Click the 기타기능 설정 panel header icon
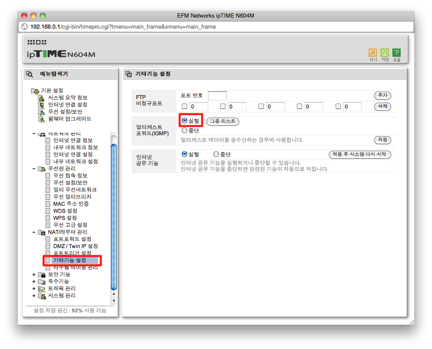 [x=129, y=74]
